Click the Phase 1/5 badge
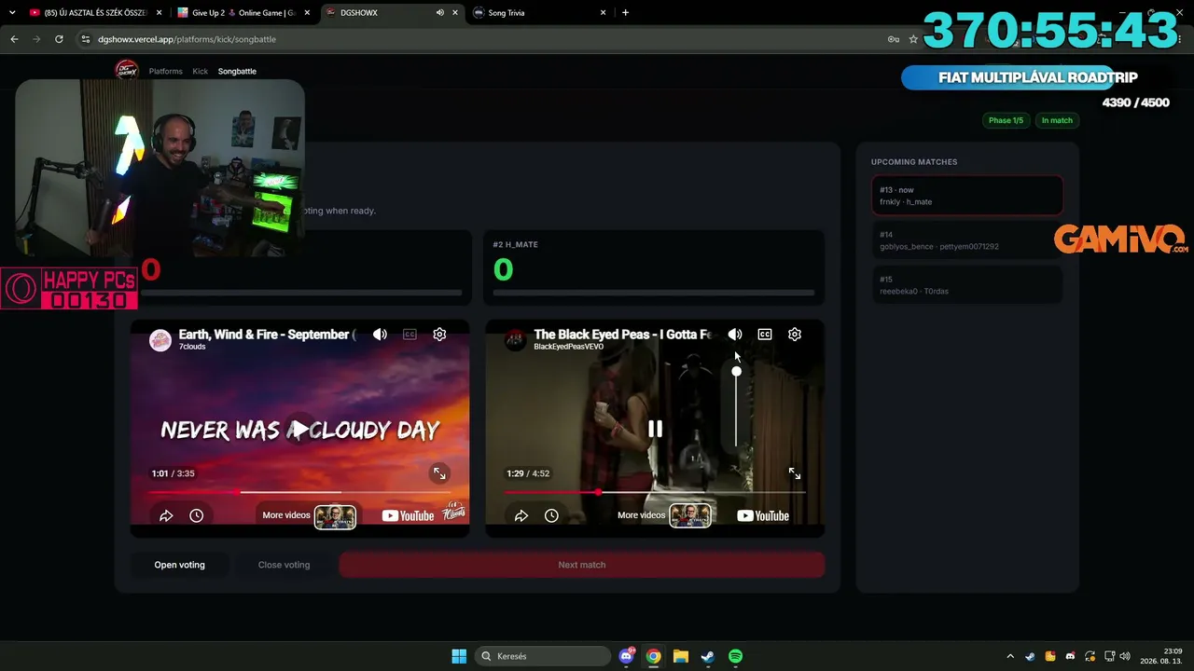The width and height of the screenshot is (1194, 671). 1006,120
